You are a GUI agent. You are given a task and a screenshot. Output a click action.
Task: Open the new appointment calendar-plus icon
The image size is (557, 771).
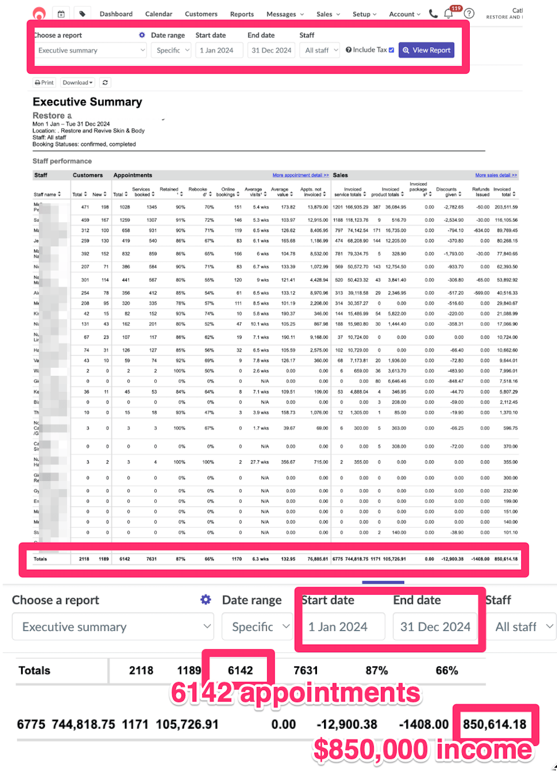pyautogui.click(x=61, y=14)
